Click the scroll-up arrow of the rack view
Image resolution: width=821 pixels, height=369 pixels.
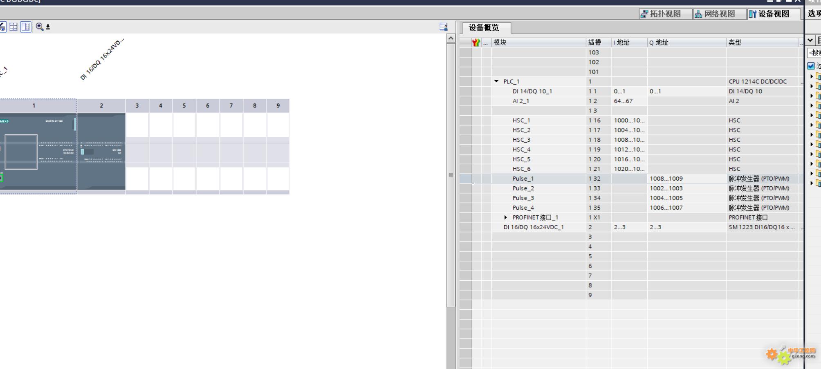[451, 38]
